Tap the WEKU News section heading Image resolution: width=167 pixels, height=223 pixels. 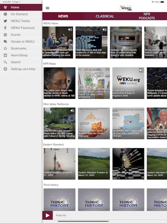point(51,23)
